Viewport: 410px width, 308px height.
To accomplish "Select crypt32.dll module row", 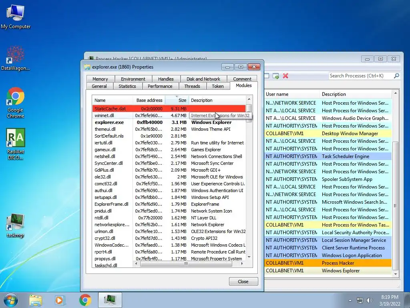I will click(x=169, y=238).
